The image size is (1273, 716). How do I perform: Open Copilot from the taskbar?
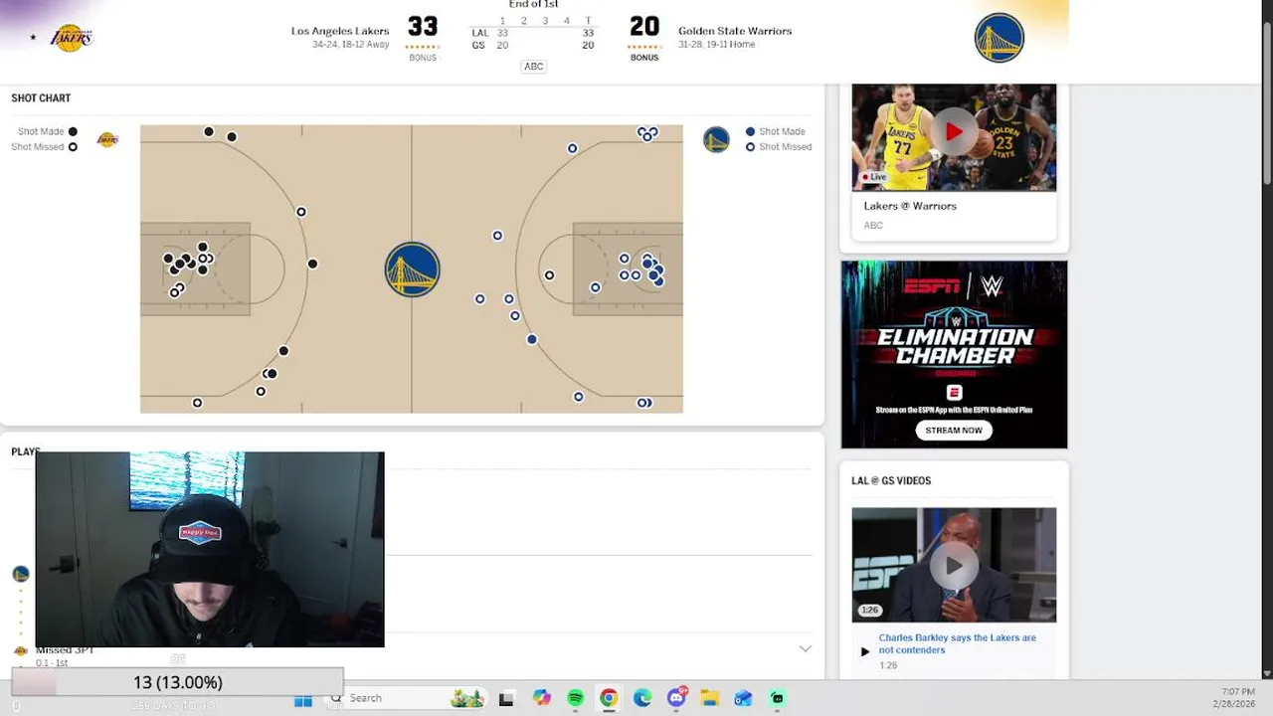[x=541, y=699]
